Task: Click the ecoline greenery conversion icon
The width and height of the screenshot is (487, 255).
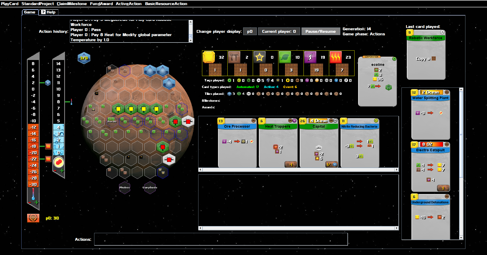Action: [389, 87]
